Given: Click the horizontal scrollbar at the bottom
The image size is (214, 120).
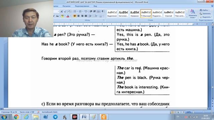Looking at the screenshot, I should tap(105, 109).
